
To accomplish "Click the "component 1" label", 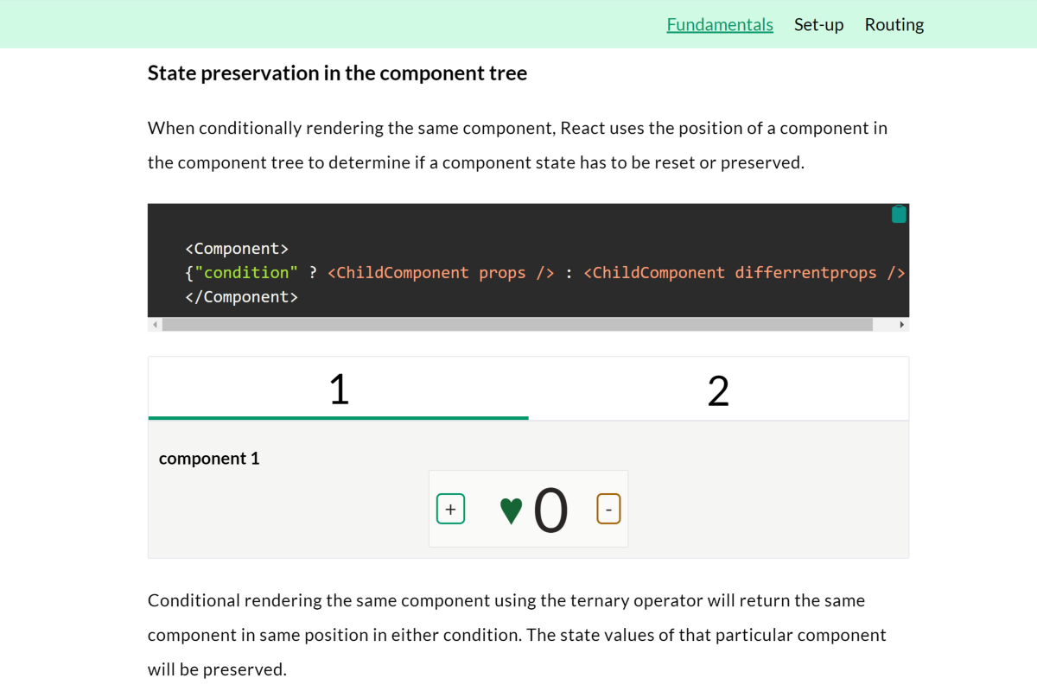I will tap(209, 459).
